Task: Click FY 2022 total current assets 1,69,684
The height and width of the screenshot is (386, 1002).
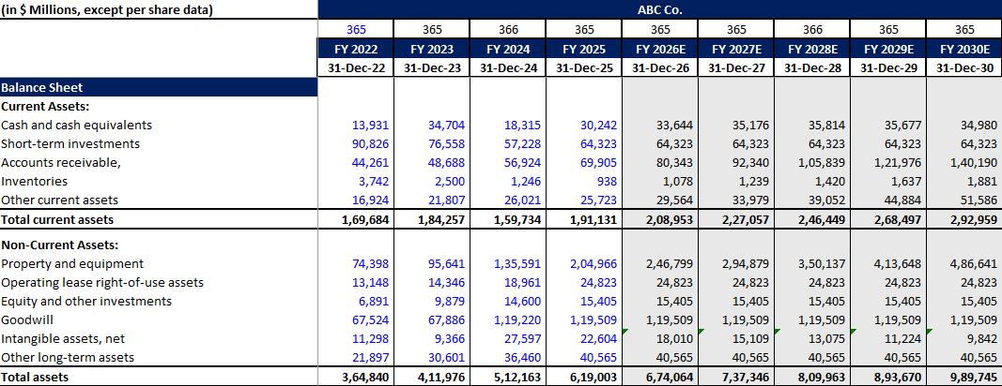Action: (365, 219)
